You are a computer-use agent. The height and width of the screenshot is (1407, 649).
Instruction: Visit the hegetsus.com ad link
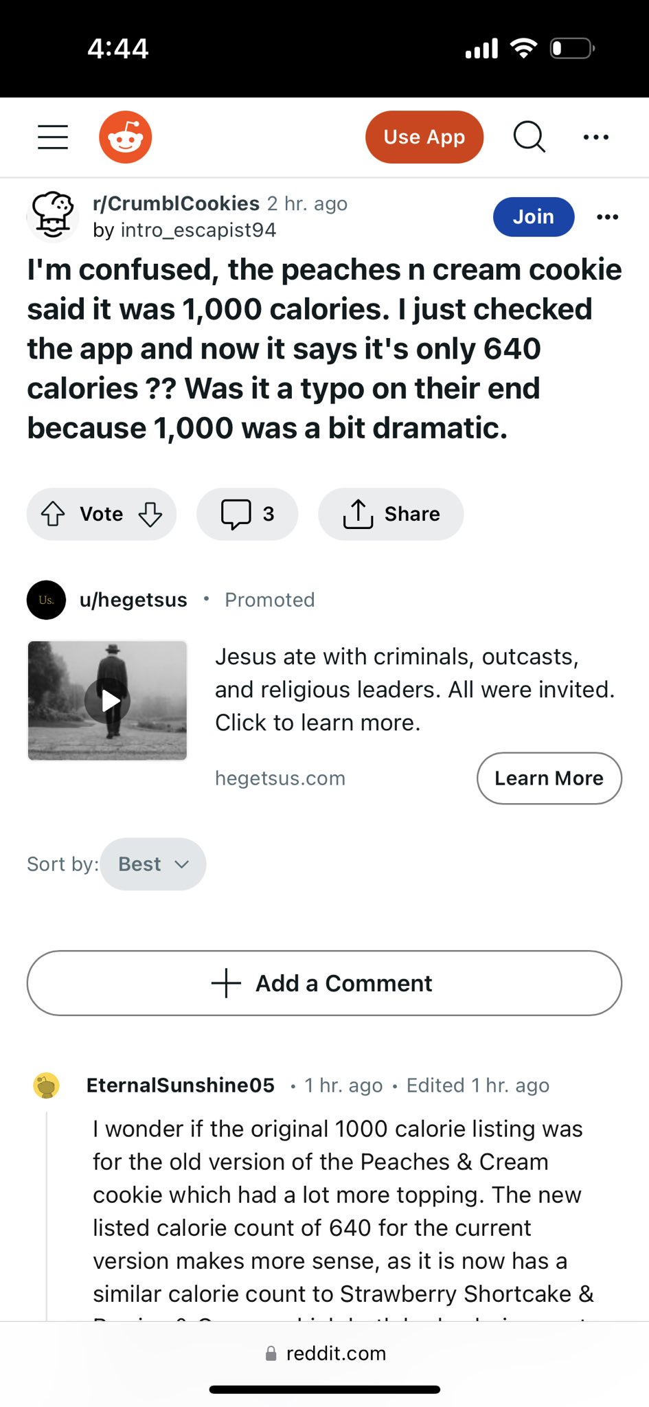pyautogui.click(x=280, y=778)
